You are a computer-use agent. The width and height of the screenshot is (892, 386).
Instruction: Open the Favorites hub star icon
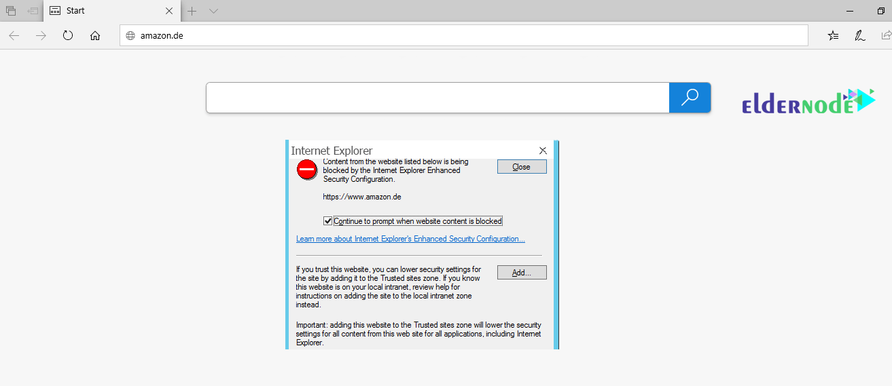(834, 35)
